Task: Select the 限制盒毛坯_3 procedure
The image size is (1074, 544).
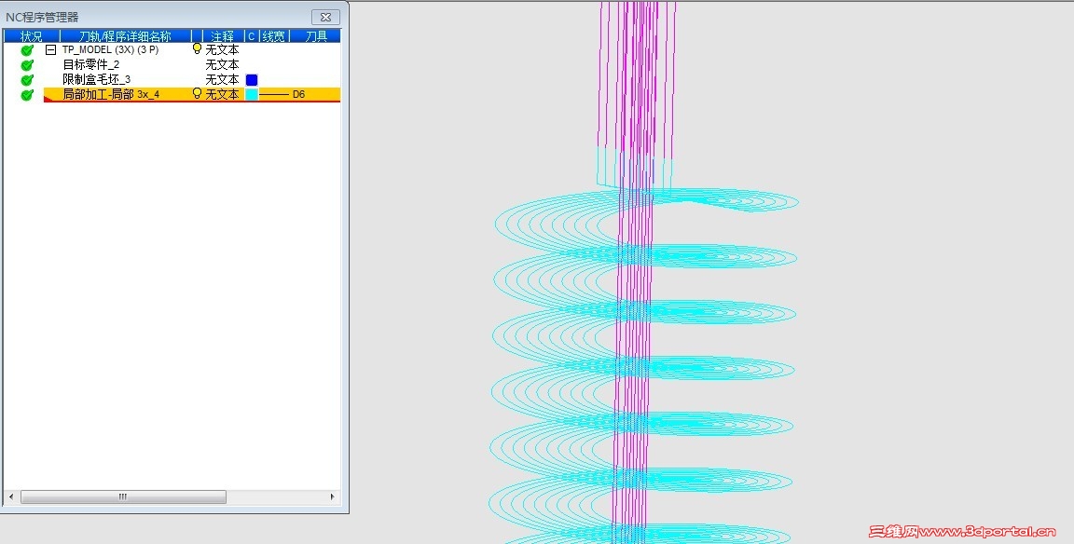Action: pos(97,80)
